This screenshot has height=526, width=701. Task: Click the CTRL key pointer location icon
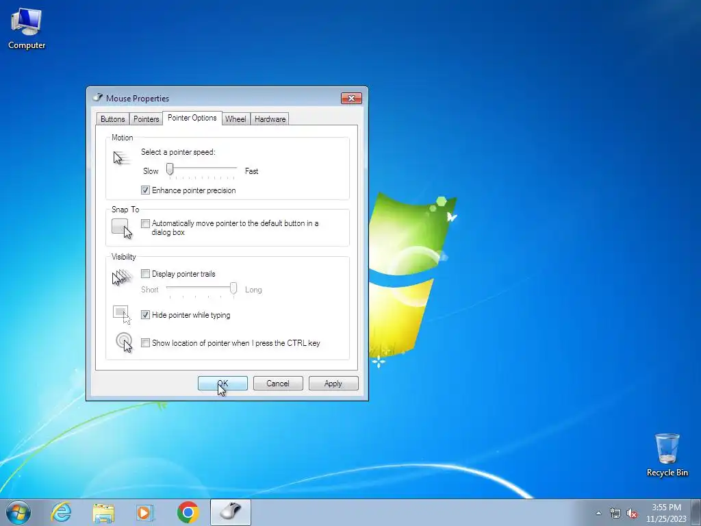(124, 342)
